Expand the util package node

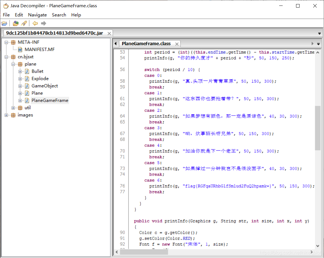tap(13, 108)
